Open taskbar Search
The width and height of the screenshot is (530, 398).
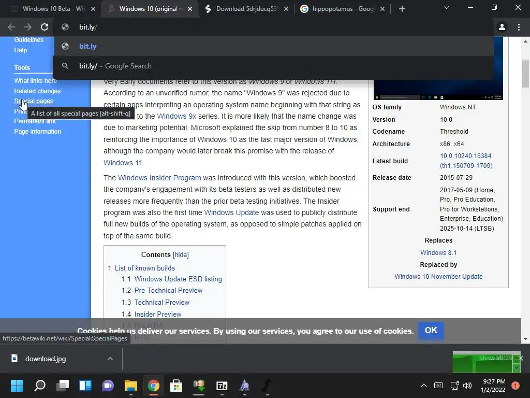coord(40,386)
